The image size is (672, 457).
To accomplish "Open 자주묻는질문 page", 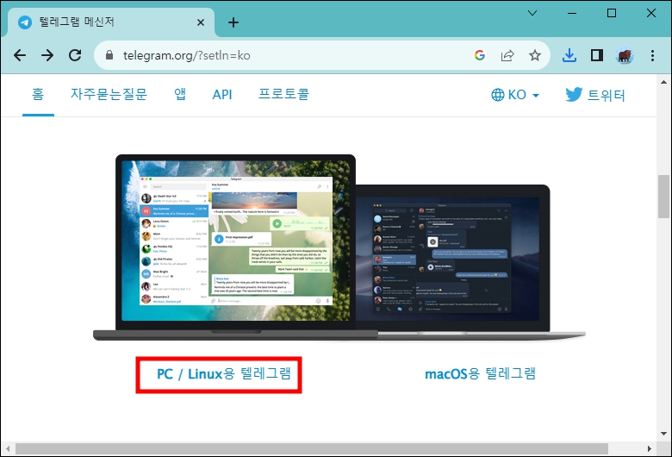I will (109, 94).
